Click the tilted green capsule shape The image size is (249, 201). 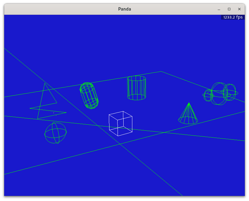[x=89, y=96]
